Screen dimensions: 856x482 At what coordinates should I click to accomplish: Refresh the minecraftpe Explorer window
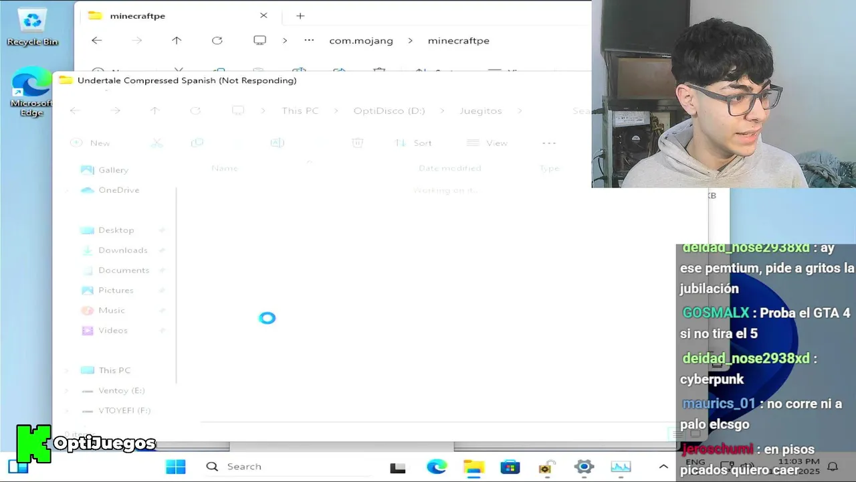(x=217, y=40)
